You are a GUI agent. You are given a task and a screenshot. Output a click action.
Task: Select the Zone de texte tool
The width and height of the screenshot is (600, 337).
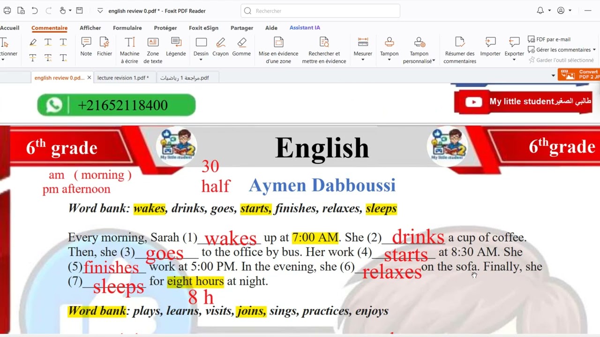pyautogui.click(x=153, y=51)
